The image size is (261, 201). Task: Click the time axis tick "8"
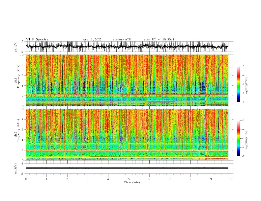(190, 179)
